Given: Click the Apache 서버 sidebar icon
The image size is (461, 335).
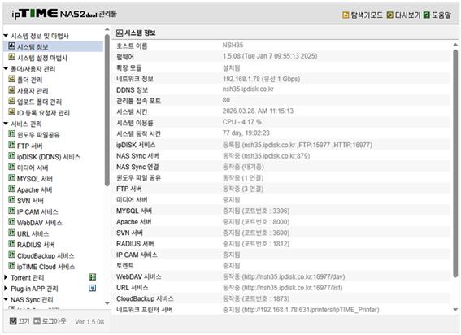Looking at the screenshot, I should click(11, 189).
